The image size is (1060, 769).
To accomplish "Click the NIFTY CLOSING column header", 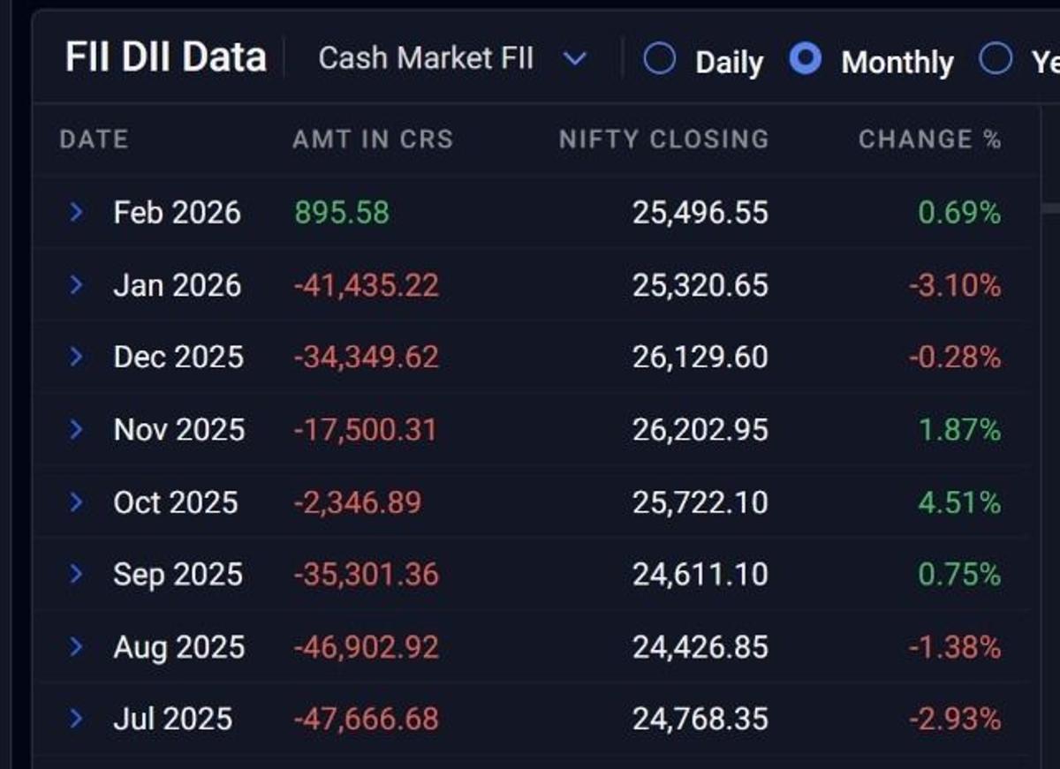I will pyautogui.click(x=662, y=139).
